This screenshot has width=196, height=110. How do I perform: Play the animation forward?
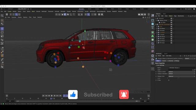[52, 96]
